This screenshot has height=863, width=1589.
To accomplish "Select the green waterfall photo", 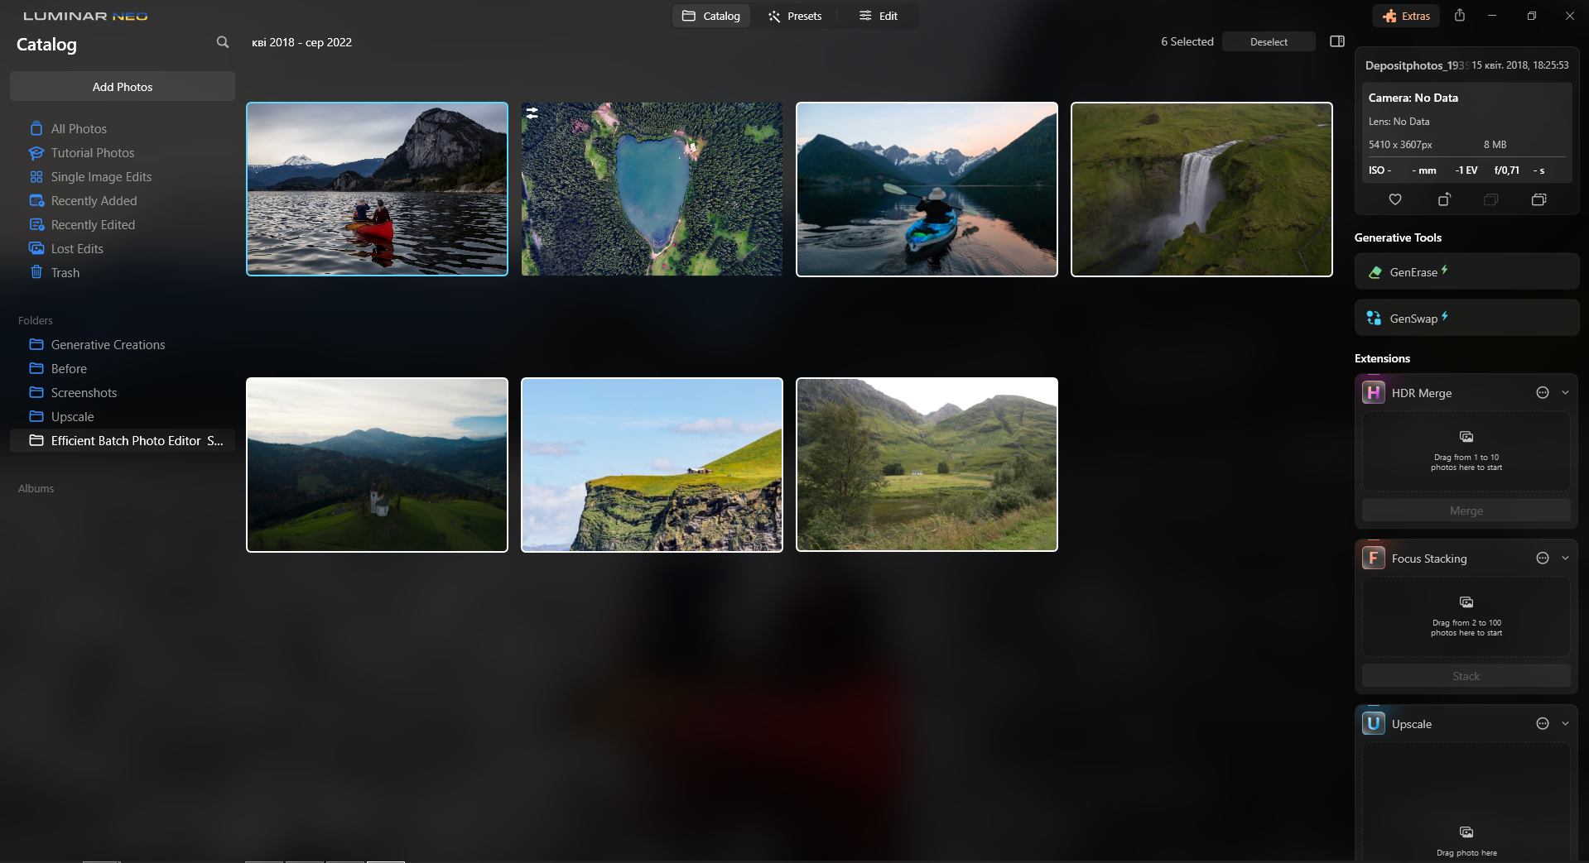I will 1201,189.
